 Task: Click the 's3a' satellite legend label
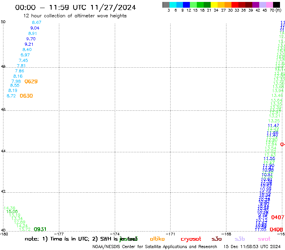click(x=216, y=239)
